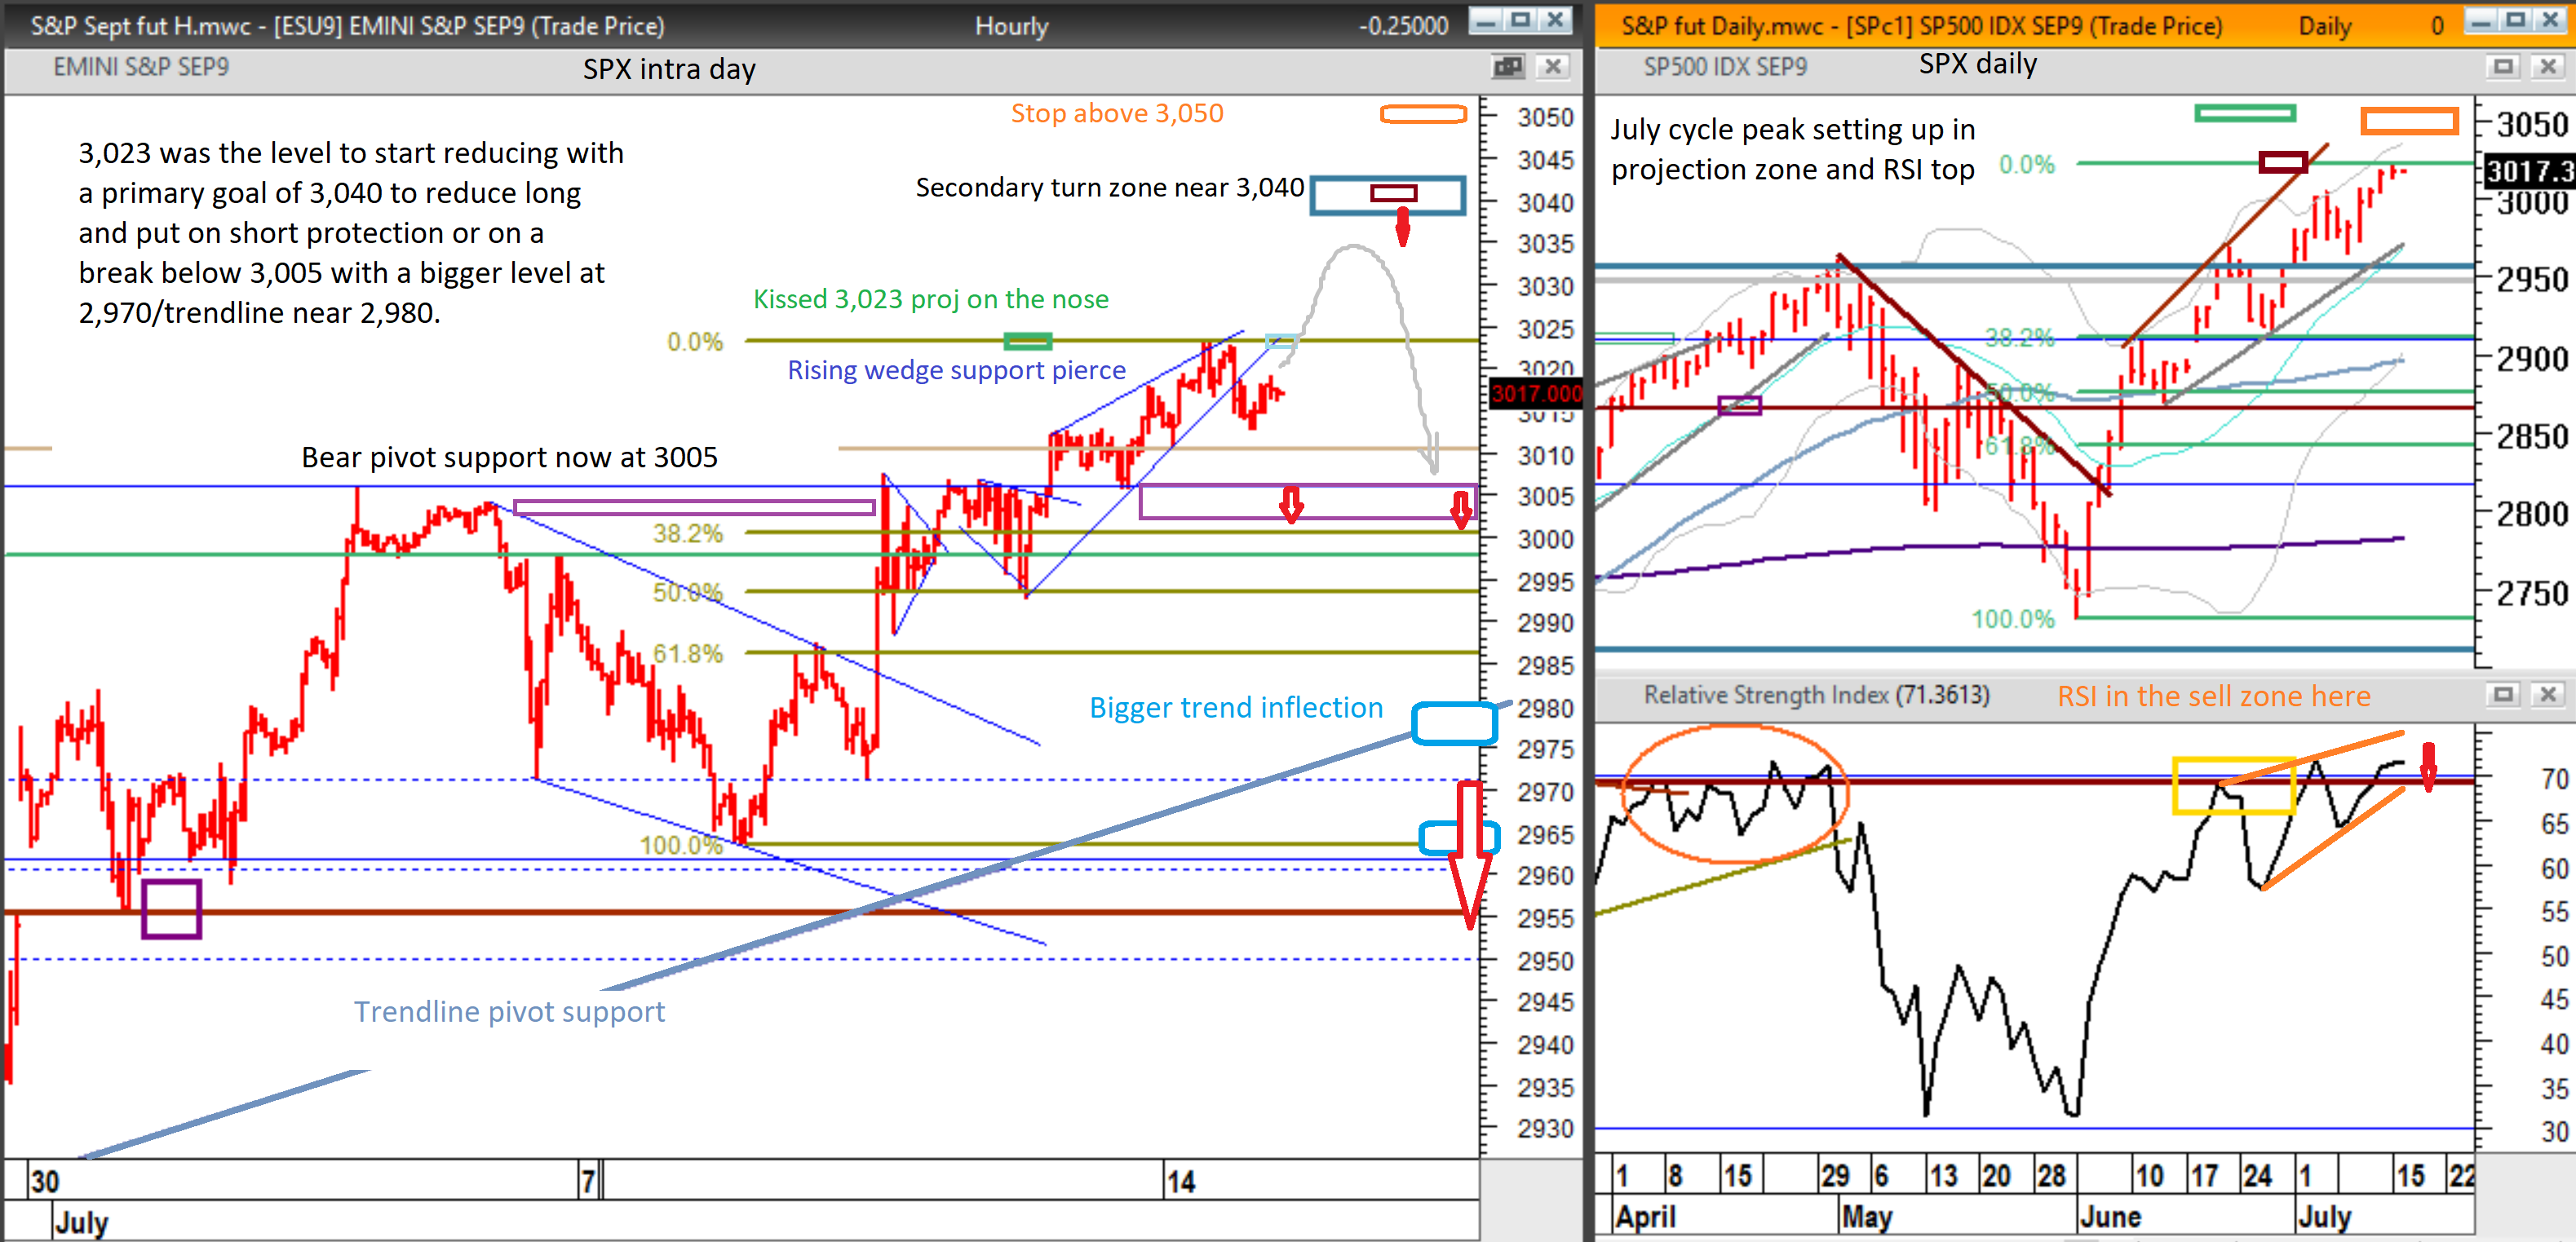Close the S&P fut Daily window
This screenshot has height=1242, width=2576.
(x=2551, y=21)
